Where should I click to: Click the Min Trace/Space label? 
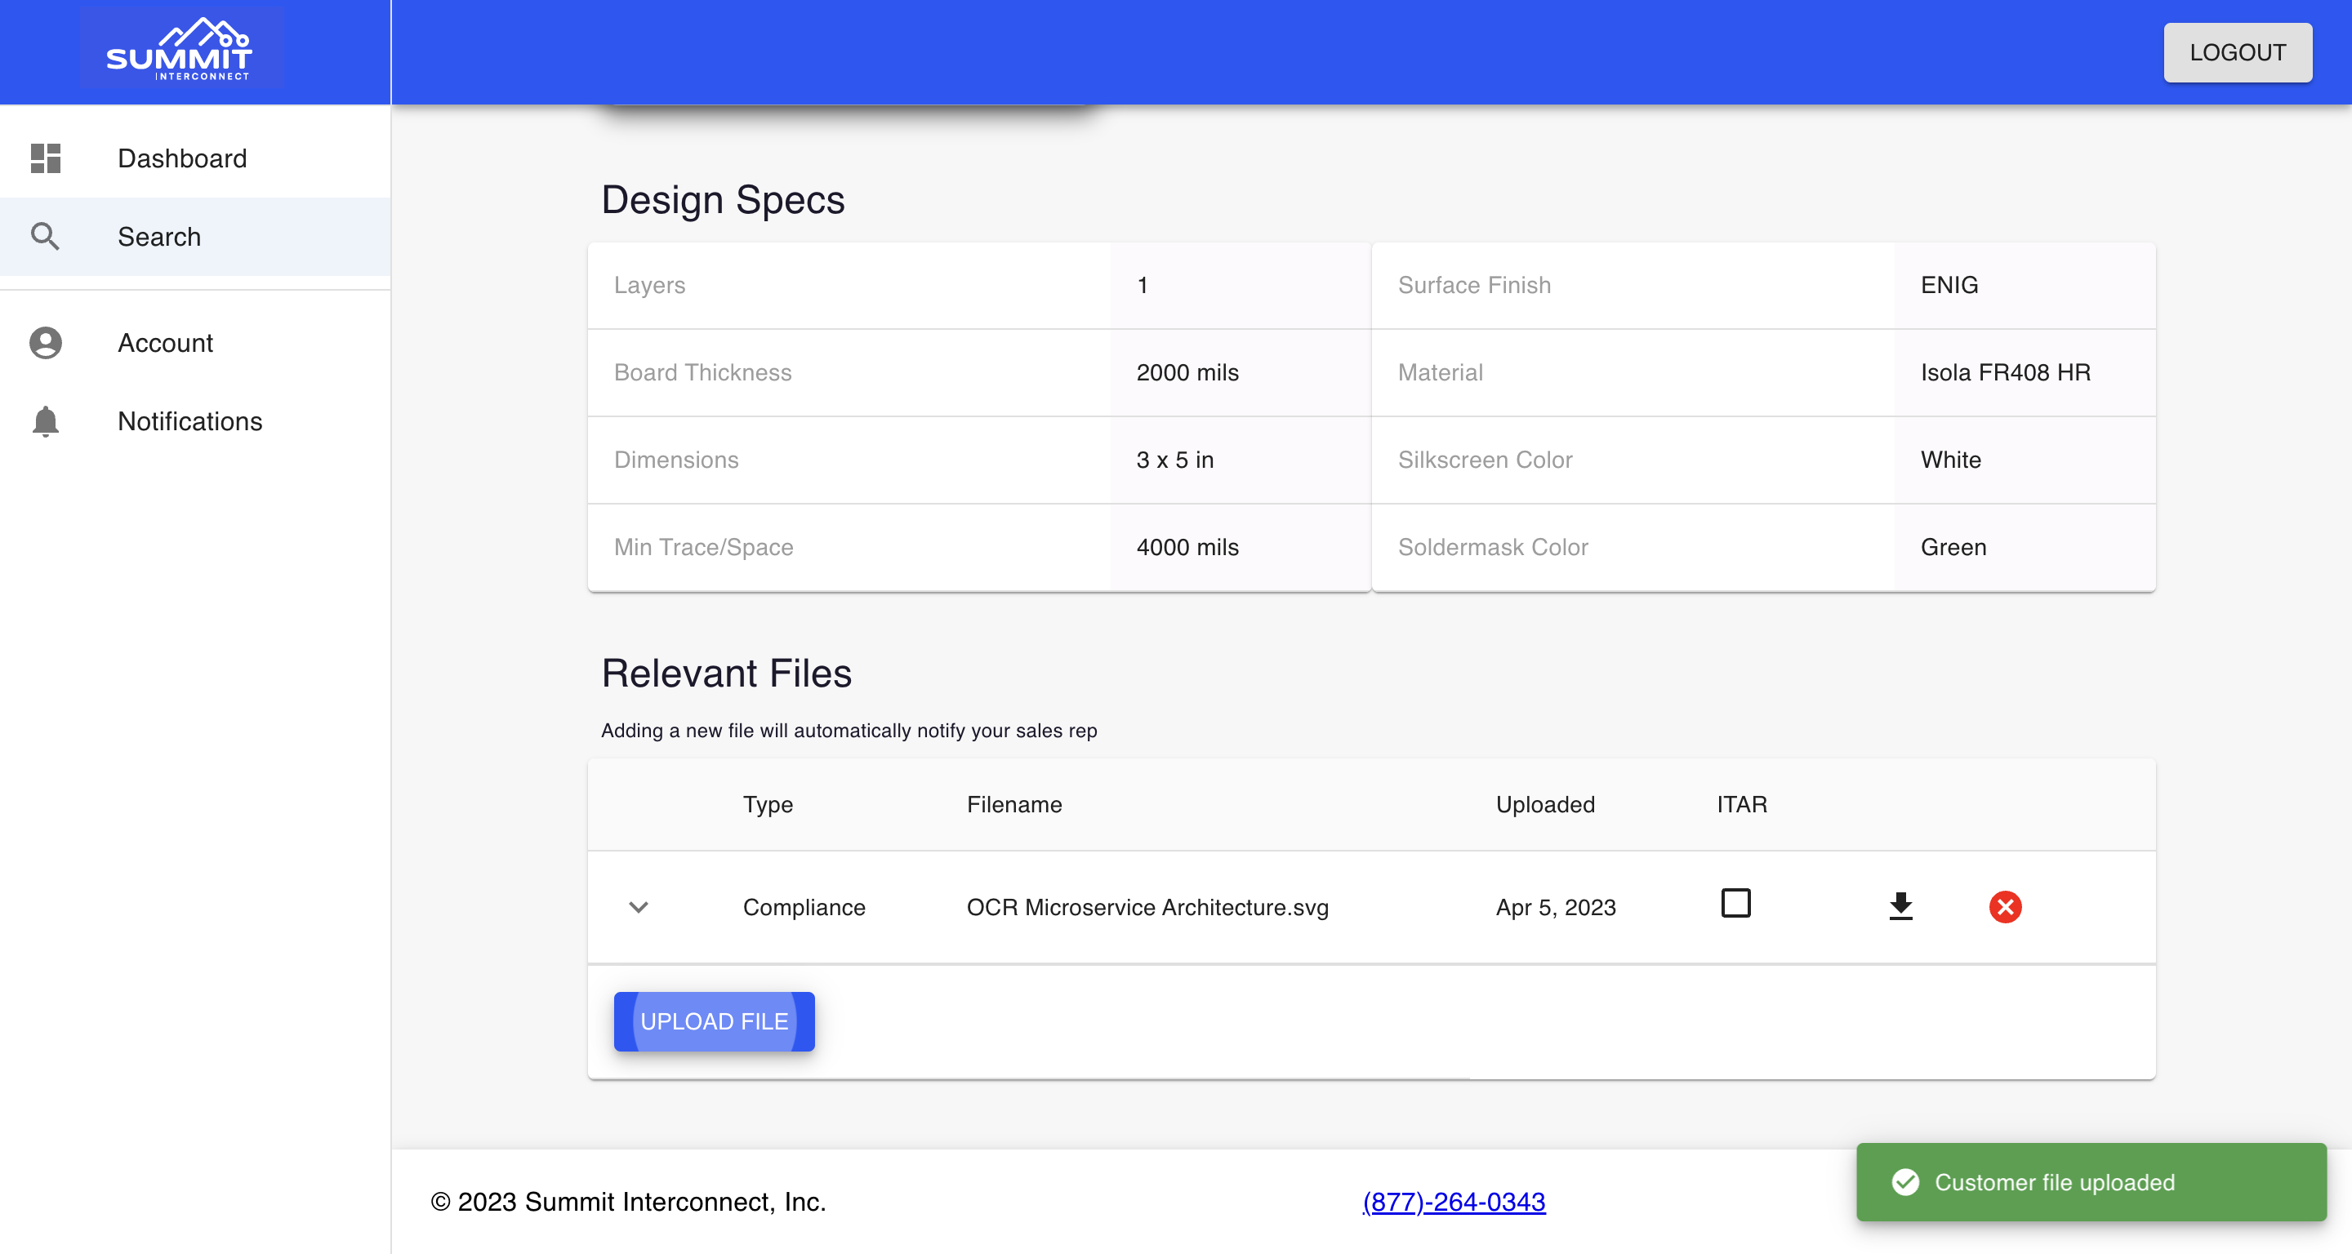(703, 547)
